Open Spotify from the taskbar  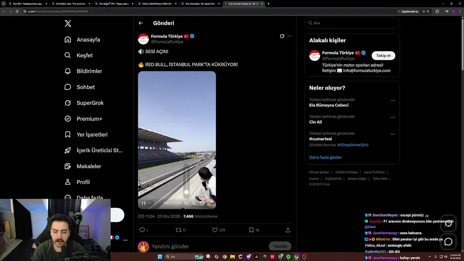point(288,257)
